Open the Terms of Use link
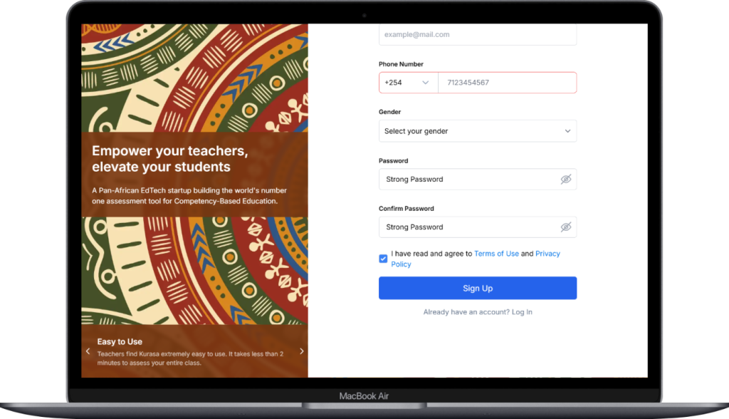Image resolution: width=729 pixels, height=419 pixels. [496, 254]
